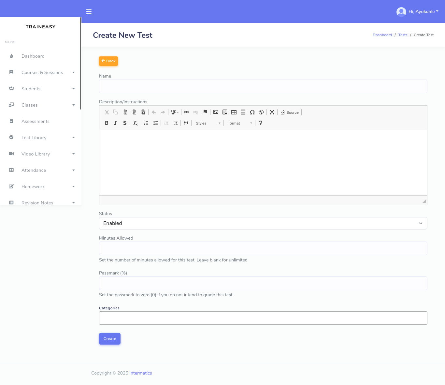Insert a table in the description

[234, 112]
